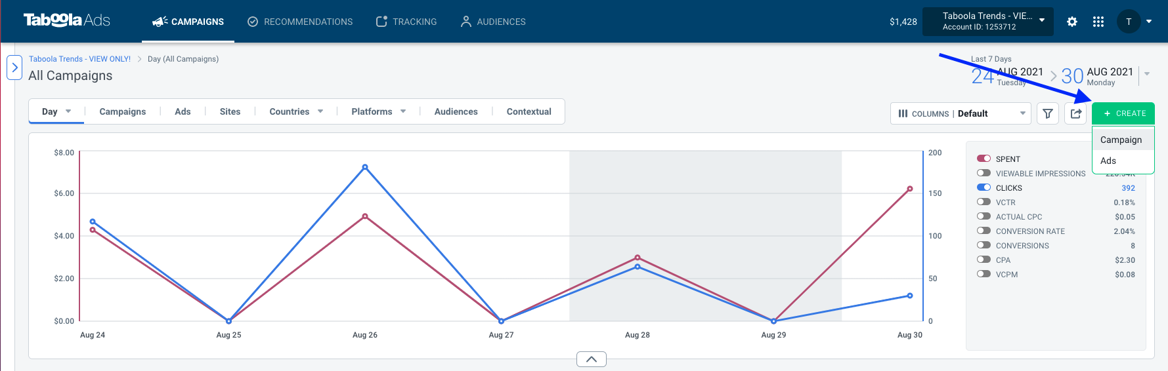
Task: Open the apps grid icon
Action: (x=1098, y=22)
